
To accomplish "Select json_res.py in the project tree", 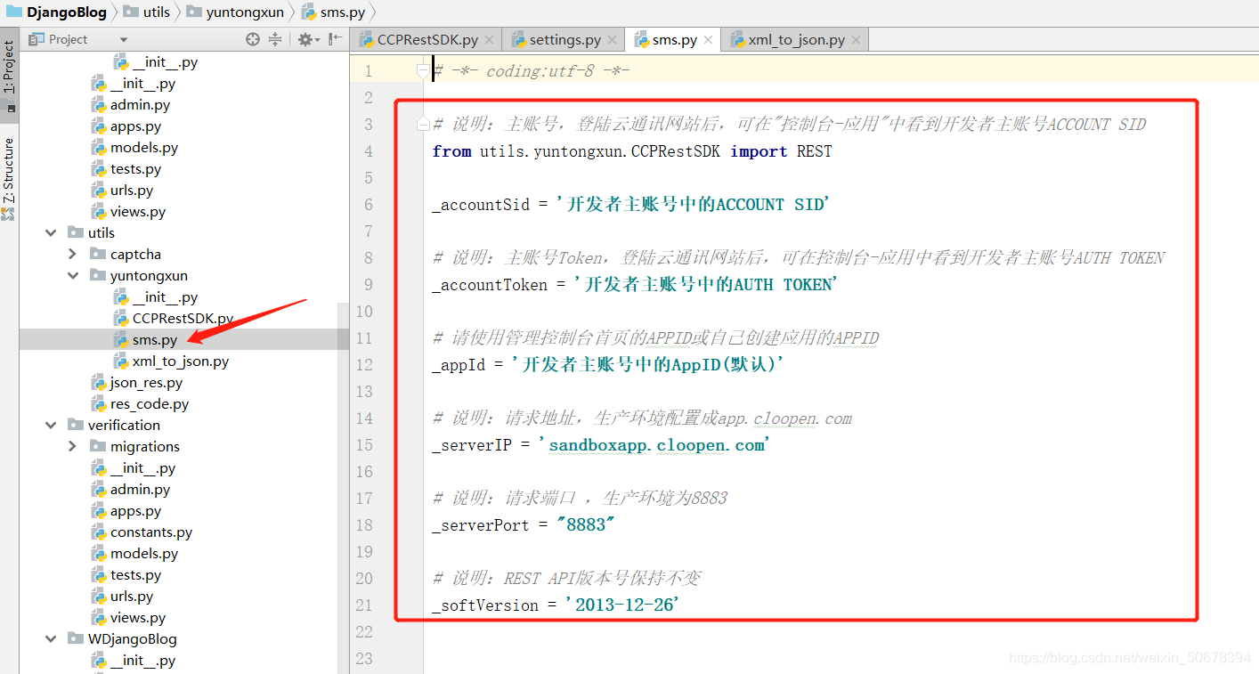I will 146,382.
